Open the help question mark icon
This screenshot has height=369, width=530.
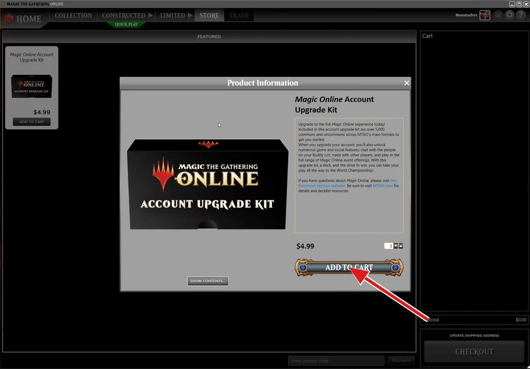[521, 15]
